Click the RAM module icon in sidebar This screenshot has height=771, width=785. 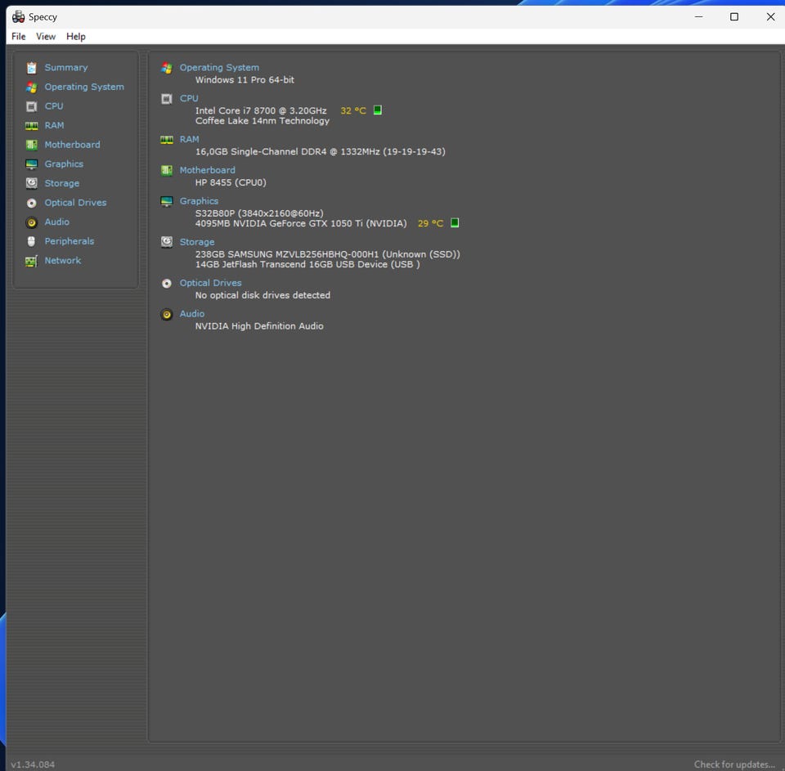point(32,126)
